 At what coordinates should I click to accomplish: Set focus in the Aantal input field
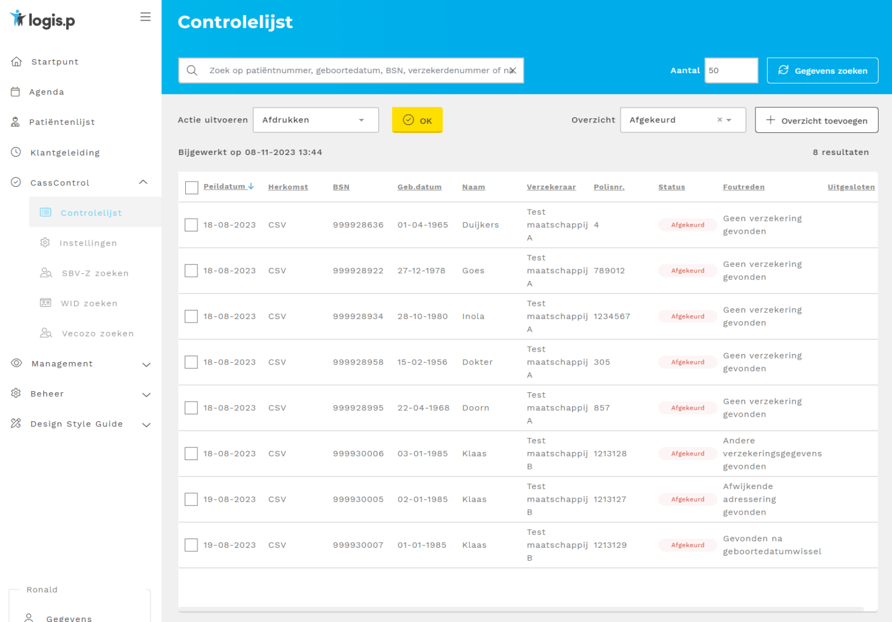click(x=731, y=70)
